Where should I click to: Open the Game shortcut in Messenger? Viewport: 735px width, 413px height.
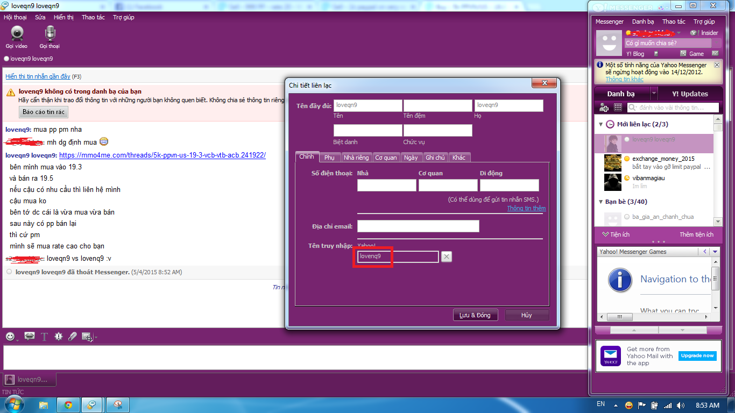click(x=692, y=54)
